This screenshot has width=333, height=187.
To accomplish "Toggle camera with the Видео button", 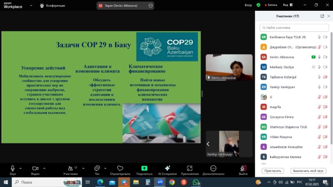I will point(35,168).
